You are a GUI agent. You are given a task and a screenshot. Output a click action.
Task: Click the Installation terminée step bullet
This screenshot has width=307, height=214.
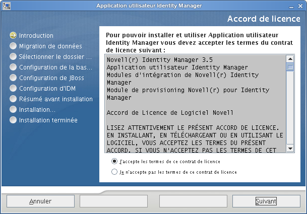coord(13,120)
